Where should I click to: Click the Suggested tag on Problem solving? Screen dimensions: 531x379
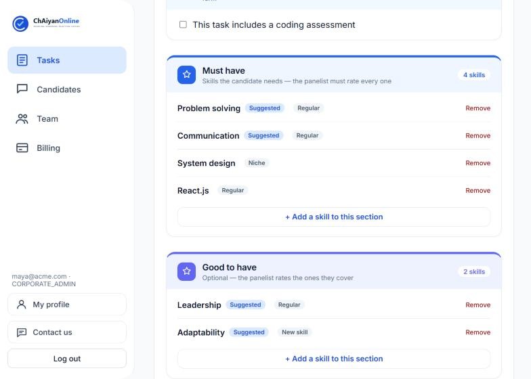[265, 108]
